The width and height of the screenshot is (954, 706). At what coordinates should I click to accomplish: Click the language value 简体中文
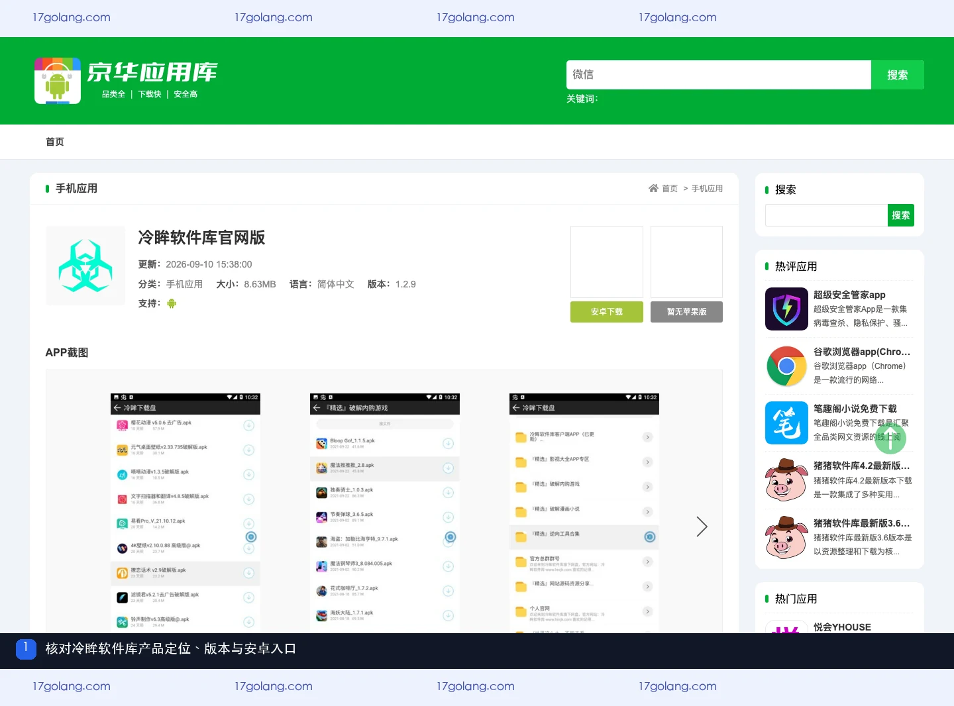tap(335, 284)
